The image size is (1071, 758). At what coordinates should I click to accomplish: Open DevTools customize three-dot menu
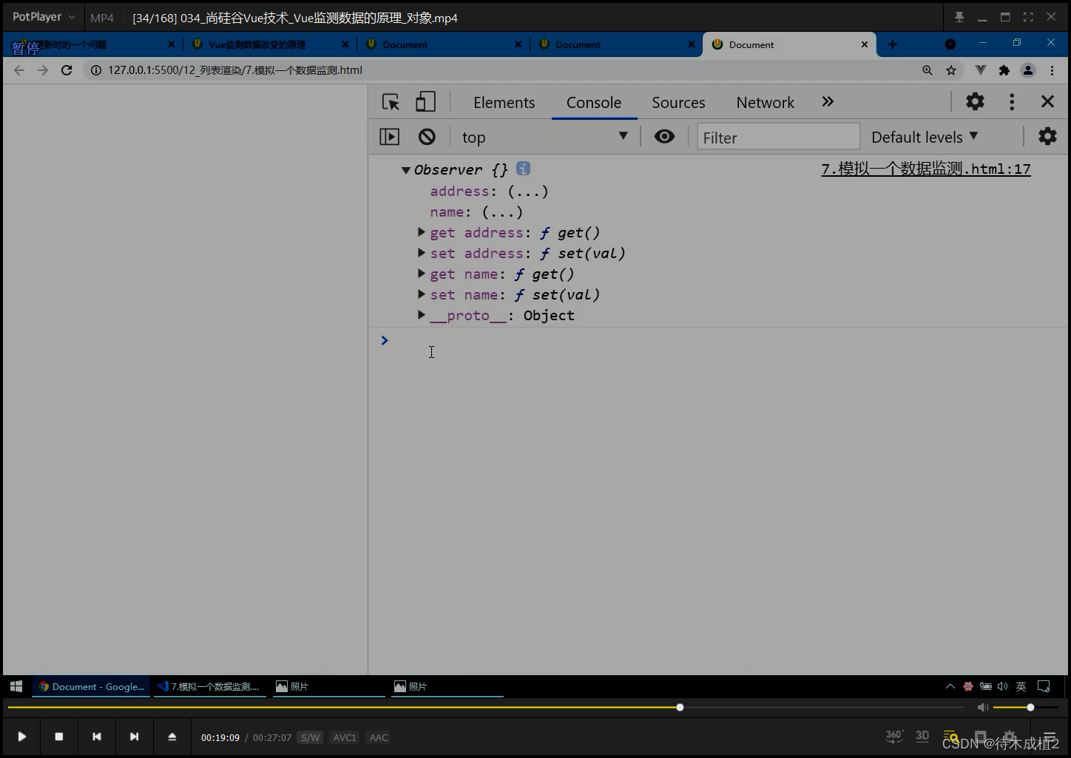1012,102
